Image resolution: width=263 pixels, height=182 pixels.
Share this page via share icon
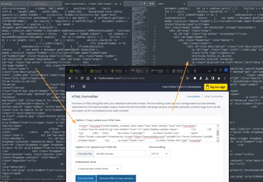[x=181, y=78]
